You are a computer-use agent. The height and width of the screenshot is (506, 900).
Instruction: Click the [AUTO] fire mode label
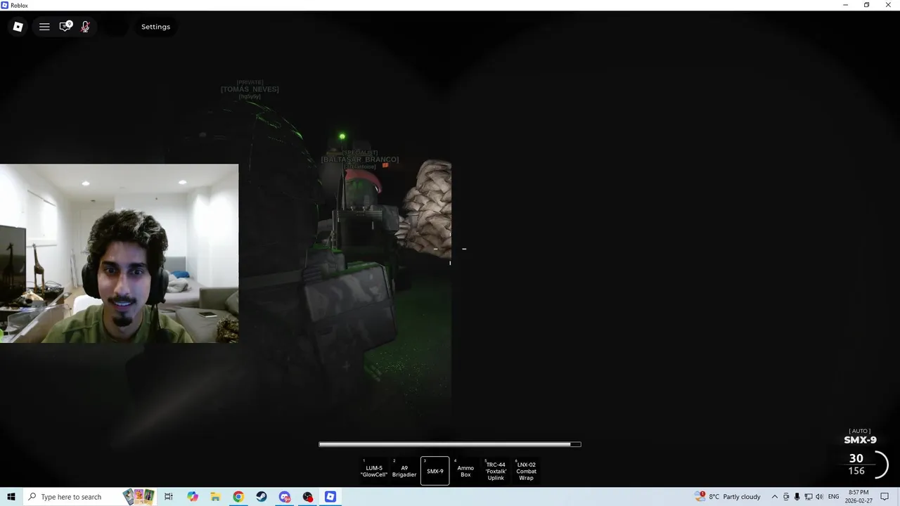pyautogui.click(x=859, y=431)
